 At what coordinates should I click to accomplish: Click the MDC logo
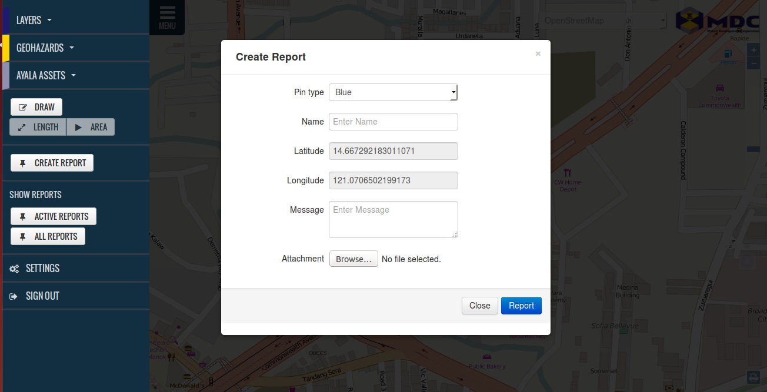pyautogui.click(x=717, y=21)
